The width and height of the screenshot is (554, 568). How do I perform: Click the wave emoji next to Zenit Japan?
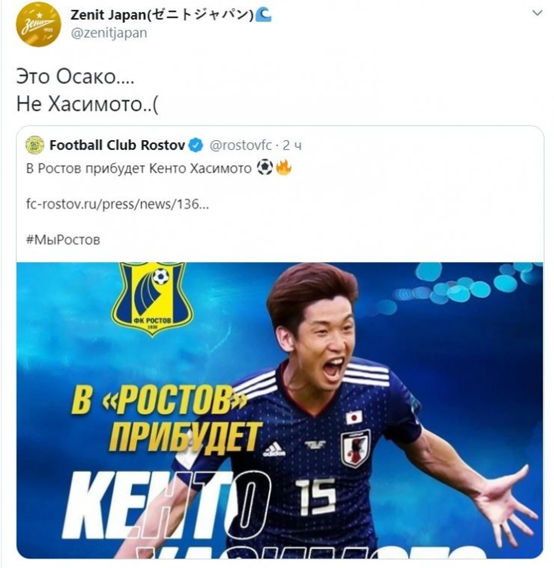tap(263, 14)
